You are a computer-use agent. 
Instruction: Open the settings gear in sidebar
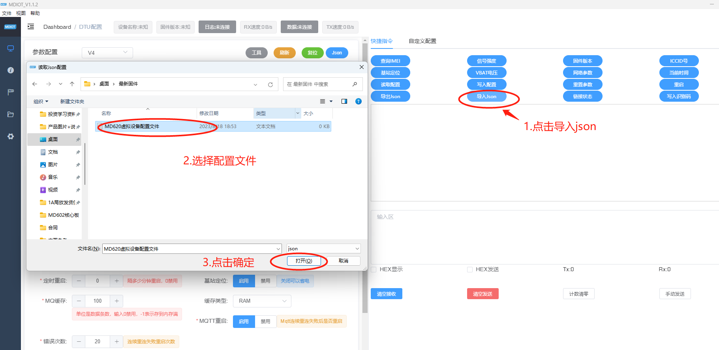coord(11,136)
